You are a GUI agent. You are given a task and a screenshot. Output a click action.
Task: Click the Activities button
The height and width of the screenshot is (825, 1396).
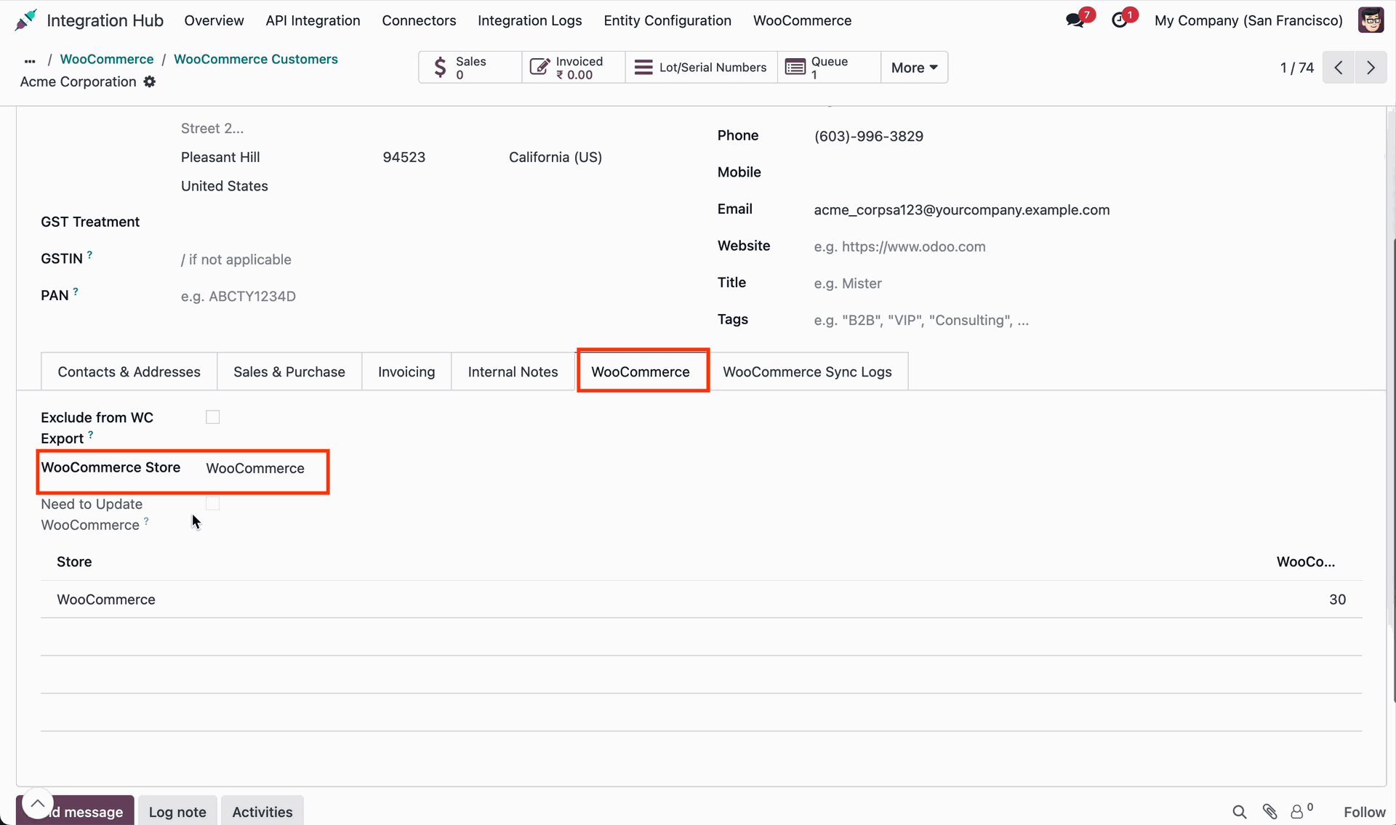coord(262,811)
